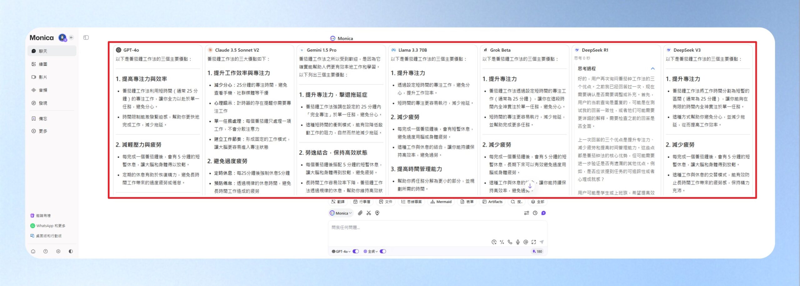This screenshot has height=286, width=800.
Task: Click the Mermaid skill chip
Action: tap(441, 202)
